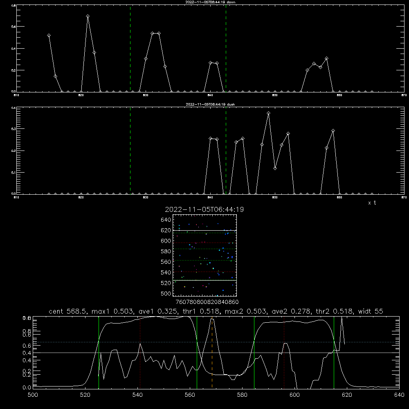Click tick label 600 on profile plot x-axis
Viewport: 409px width, 409px height.
(x=295, y=395)
